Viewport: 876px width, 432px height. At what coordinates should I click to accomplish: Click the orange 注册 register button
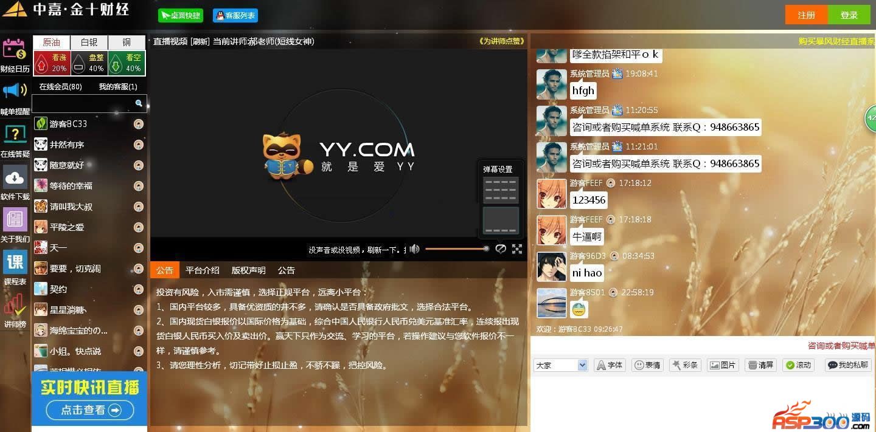click(x=806, y=15)
